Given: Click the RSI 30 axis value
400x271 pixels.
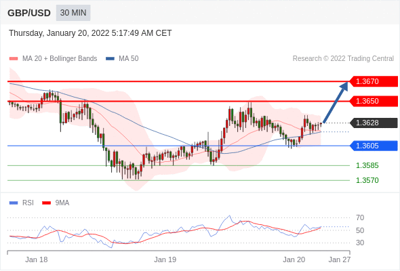Looking at the screenshot, I should (360, 243).
